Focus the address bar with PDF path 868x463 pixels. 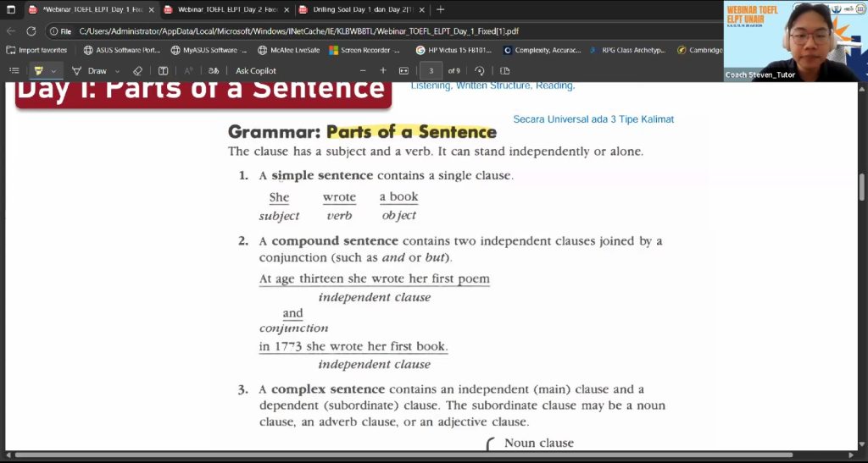[x=299, y=31]
